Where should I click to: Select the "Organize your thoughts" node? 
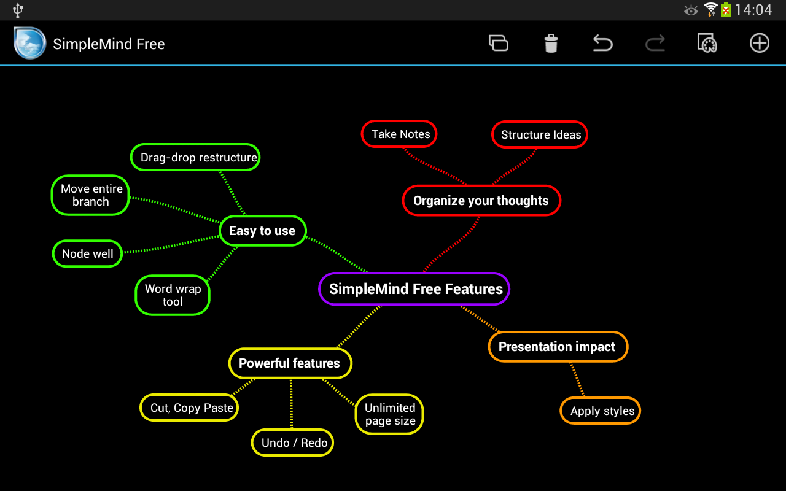pos(481,200)
